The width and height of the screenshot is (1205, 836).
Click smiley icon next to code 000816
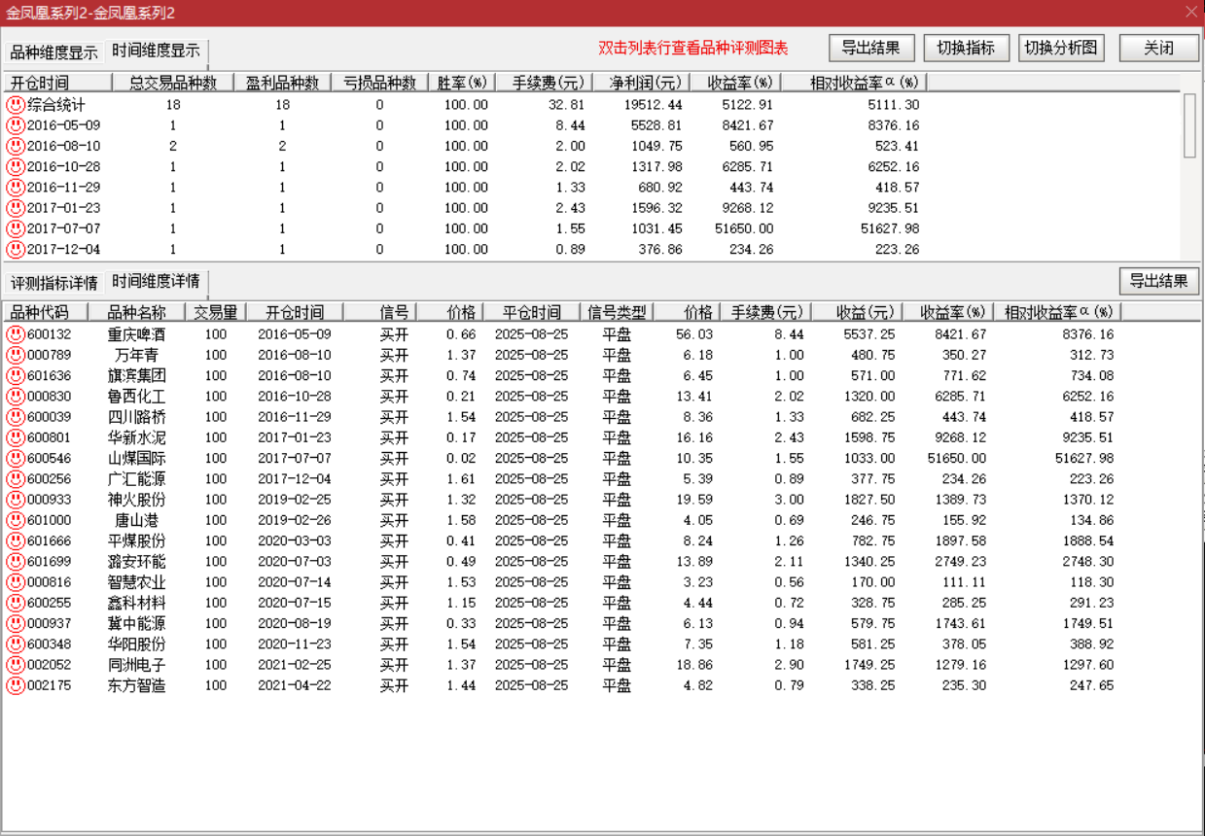(x=16, y=582)
